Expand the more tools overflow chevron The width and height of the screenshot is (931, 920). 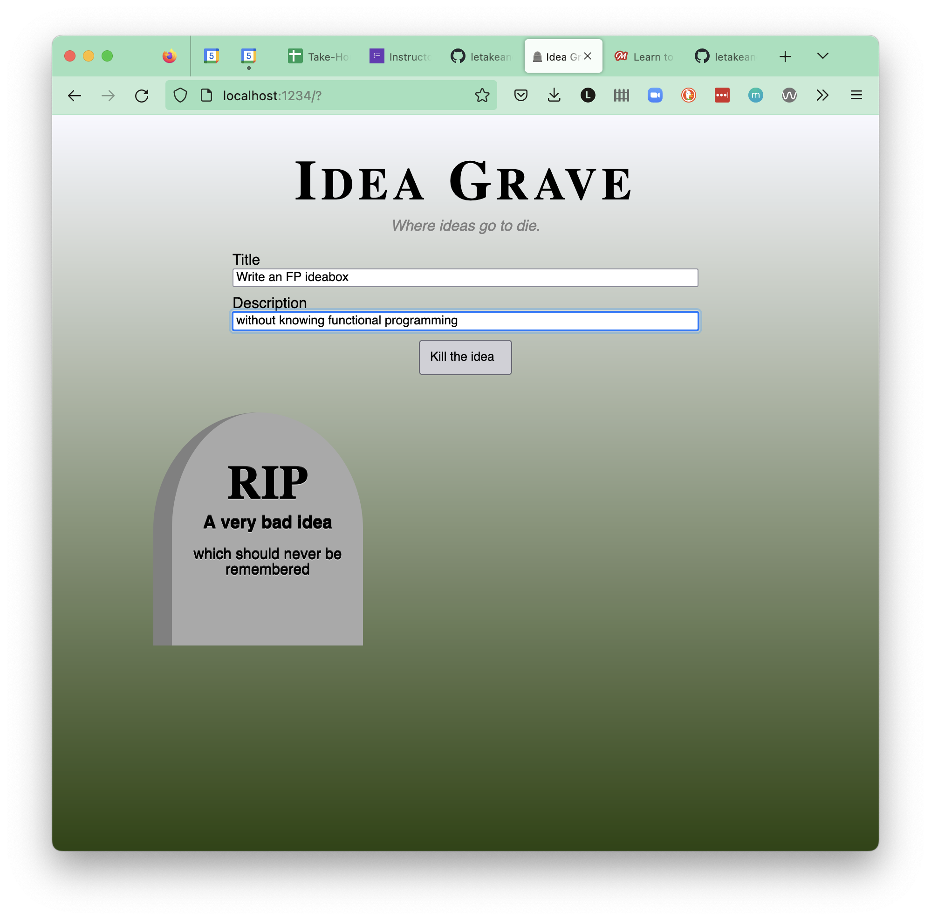pyautogui.click(x=822, y=96)
